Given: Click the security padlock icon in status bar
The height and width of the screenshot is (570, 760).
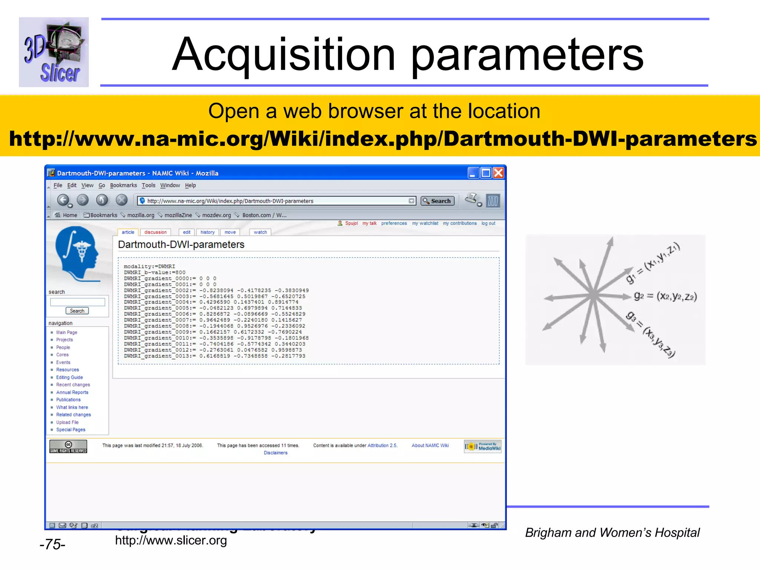Looking at the screenshot, I should coord(495,525).
